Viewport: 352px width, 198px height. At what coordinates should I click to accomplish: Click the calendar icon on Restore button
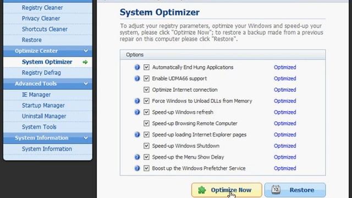(276, 190)
